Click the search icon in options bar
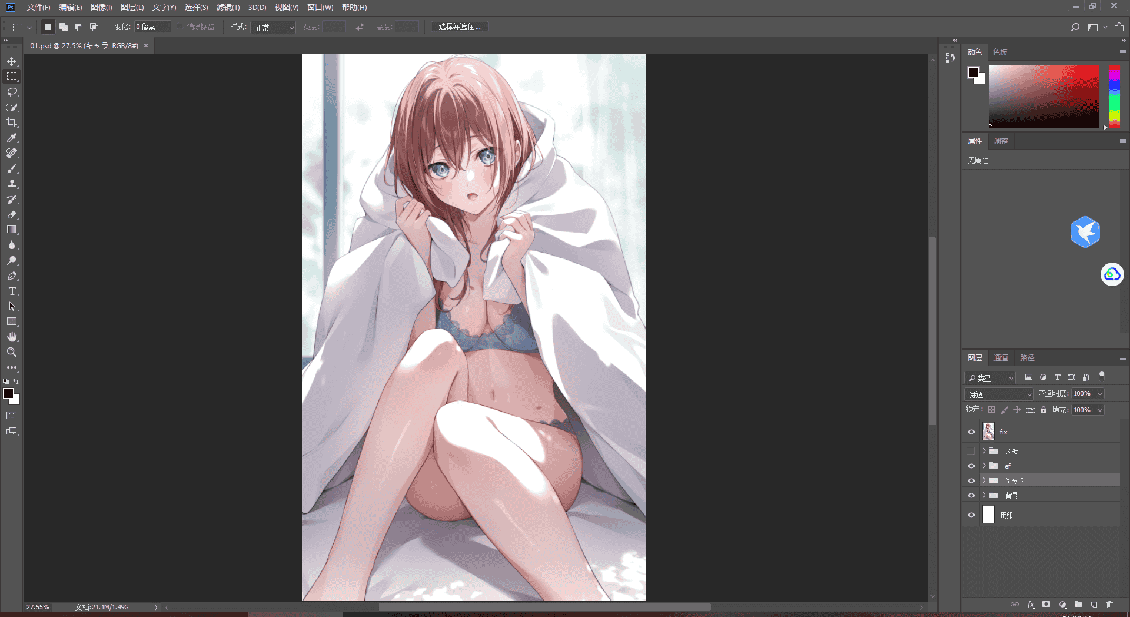The height and width of the screenshot is (617, 1130). click(1075, 27)
